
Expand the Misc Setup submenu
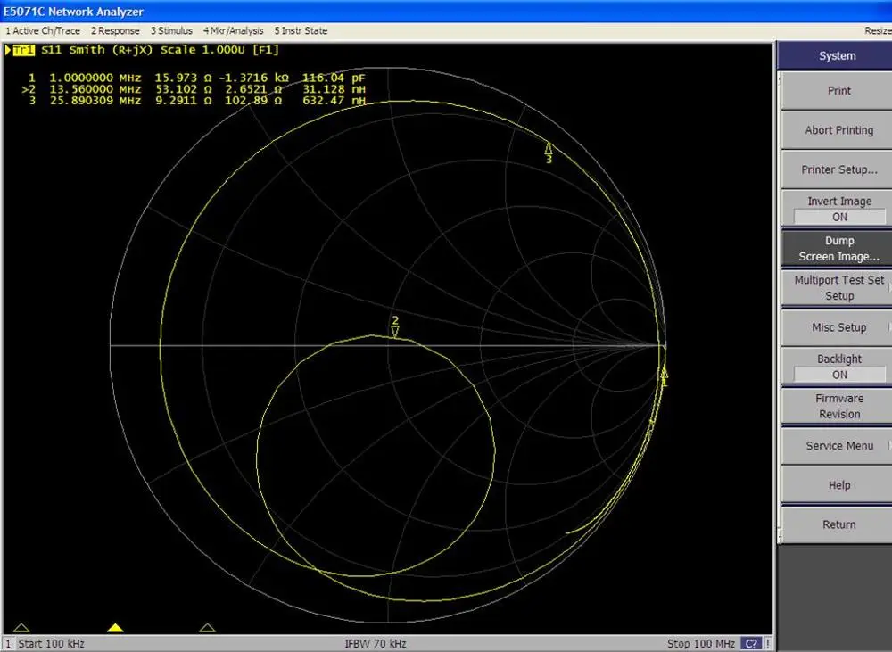(x=838, y=327)
